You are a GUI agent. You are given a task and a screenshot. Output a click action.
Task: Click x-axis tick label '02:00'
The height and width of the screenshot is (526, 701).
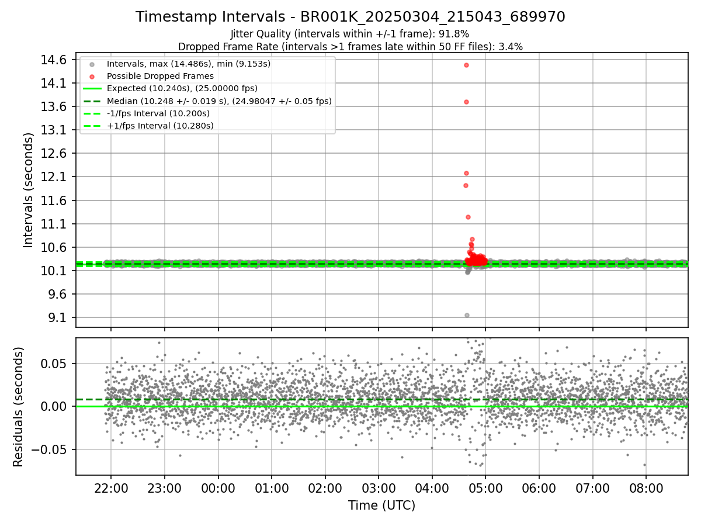(x=325, y=487)
